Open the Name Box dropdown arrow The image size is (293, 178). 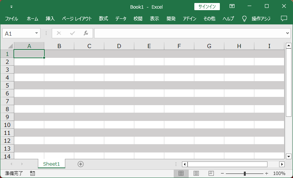click(37, 33)
